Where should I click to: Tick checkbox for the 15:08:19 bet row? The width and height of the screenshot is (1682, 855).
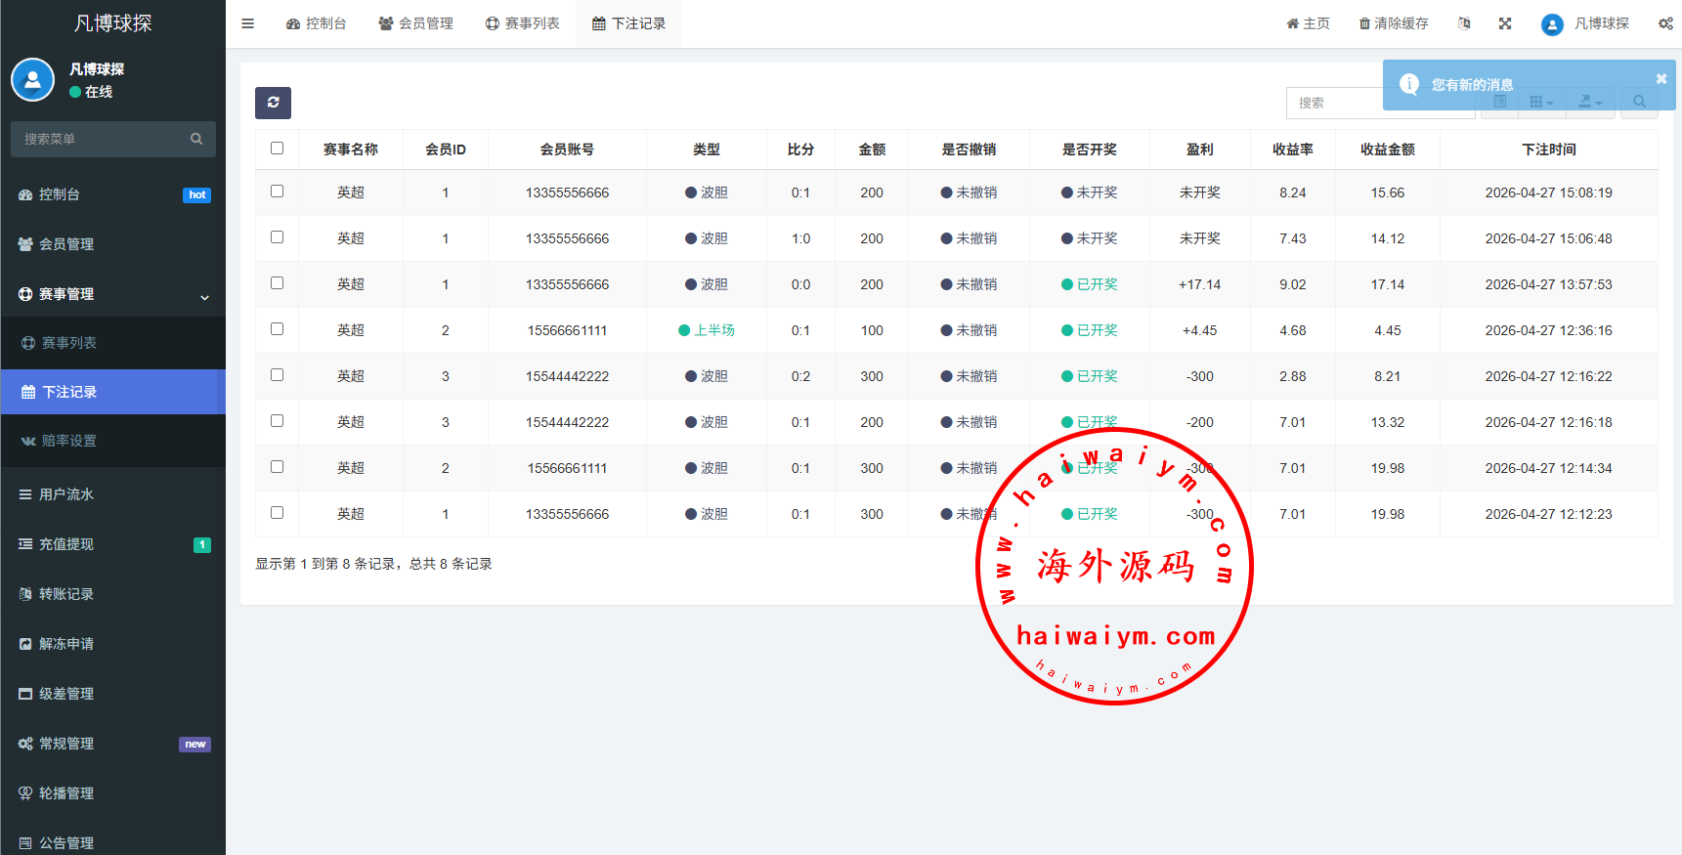278,192
